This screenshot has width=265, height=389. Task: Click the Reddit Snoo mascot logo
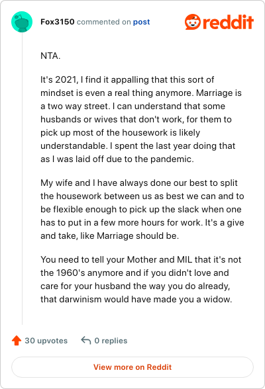pos(193,22)
